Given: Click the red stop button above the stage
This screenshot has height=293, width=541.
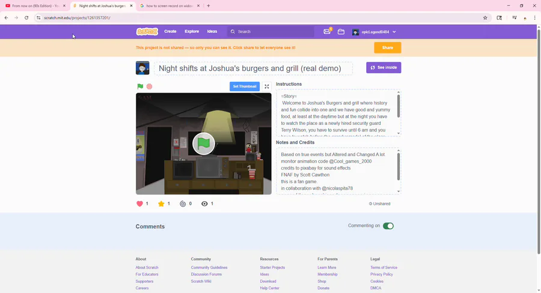Looking at the screenshot, I should [150, 86].
